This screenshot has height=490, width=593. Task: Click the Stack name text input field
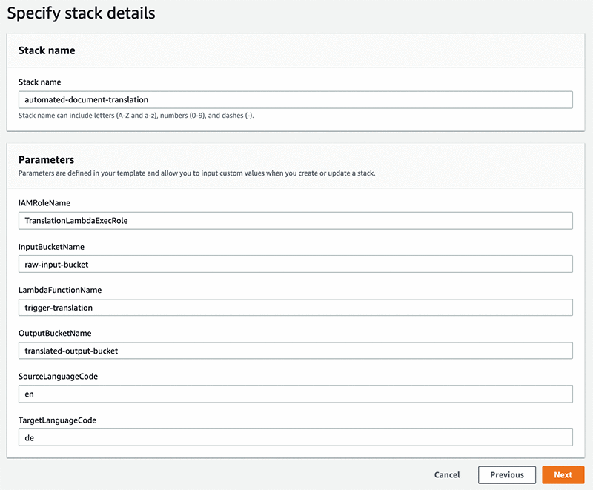(295, 100)
